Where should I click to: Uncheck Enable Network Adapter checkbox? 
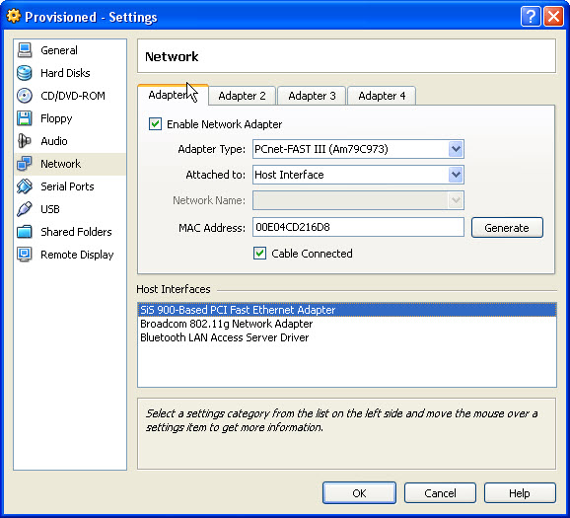pos(155,124)
